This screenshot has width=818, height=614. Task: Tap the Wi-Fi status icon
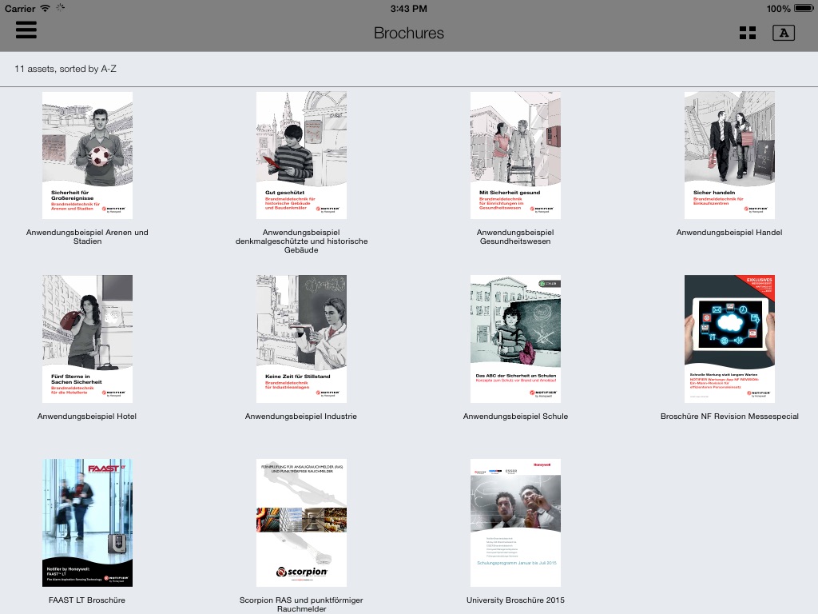[46, 8]
